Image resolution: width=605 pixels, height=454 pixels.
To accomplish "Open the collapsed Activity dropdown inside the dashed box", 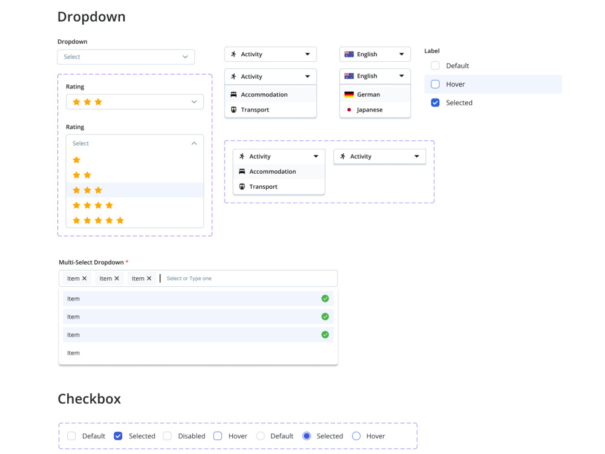I will click(x=379, y=156).
